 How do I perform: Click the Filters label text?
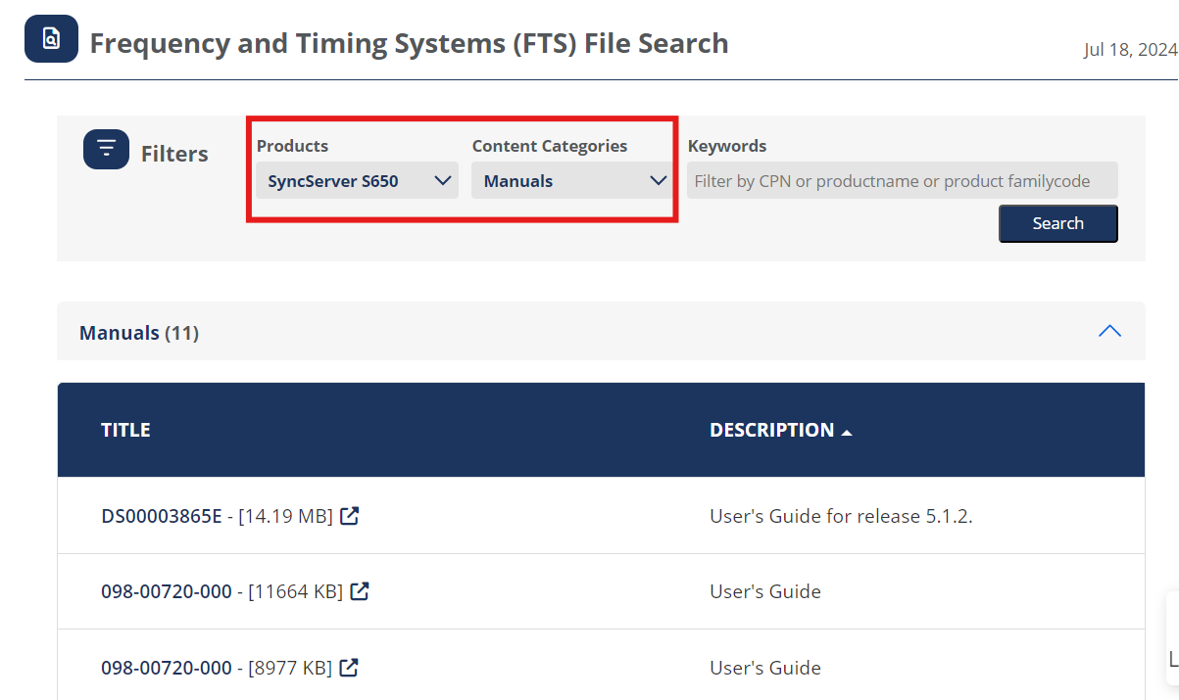(x=174, y=154)
